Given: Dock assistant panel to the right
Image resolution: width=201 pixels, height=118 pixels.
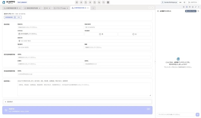Looking at the screenshot, I should (x=187, y=7).
